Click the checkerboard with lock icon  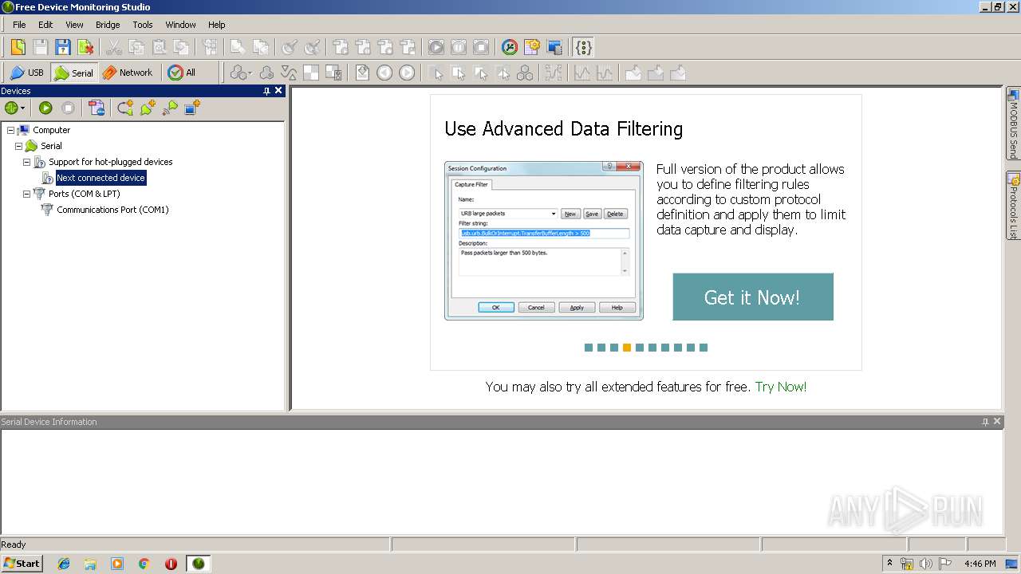[x=333, y=73]
